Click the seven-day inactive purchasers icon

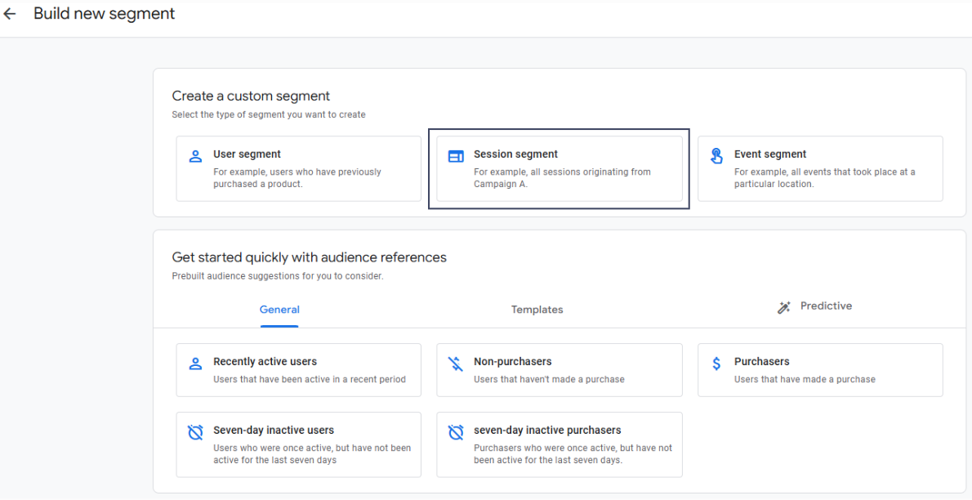456,432
